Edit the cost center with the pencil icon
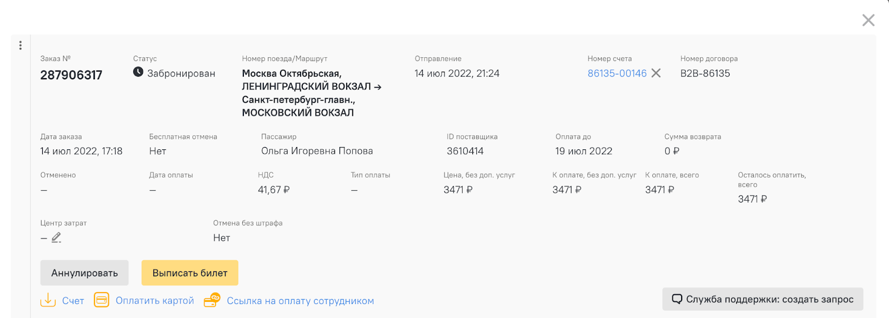Image resolution: width=889 pixels, height=318 pixels. [56, 238]
